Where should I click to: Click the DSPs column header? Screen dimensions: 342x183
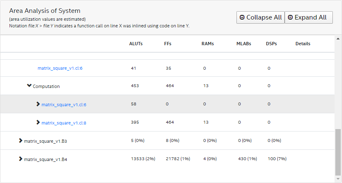pos(272,44)
